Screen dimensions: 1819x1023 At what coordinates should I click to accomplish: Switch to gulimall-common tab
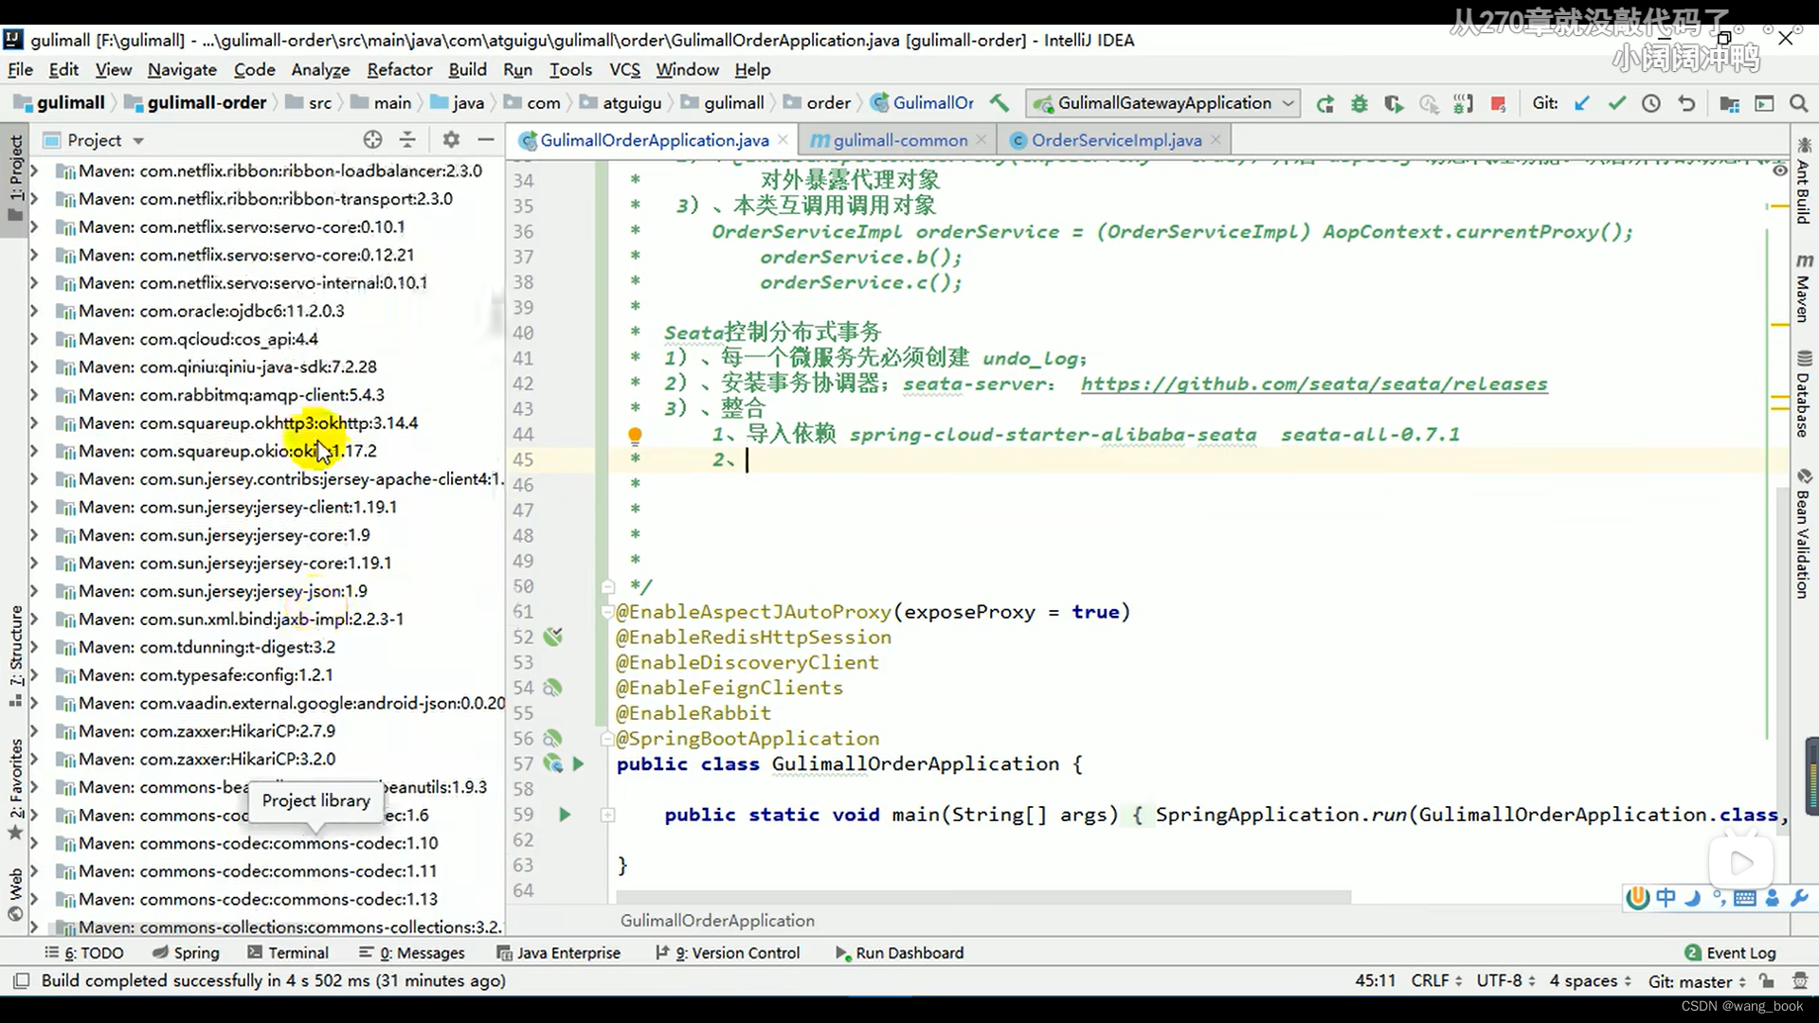[x=900, y=140]
